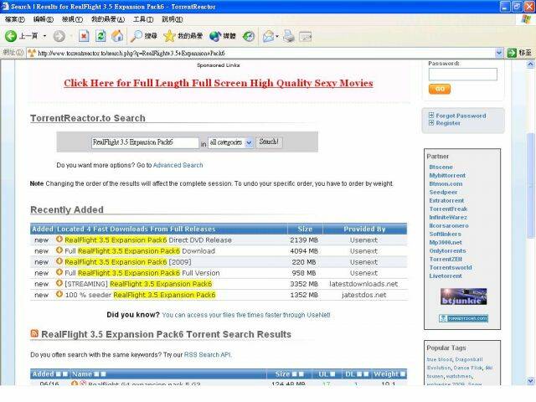
Task: Refresh the page with the green arrows icon
Action: tap(100, 36)
